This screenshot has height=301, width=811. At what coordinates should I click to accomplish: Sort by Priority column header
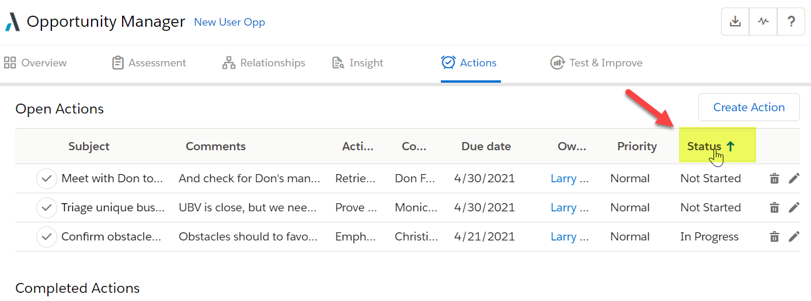point(637,147)
